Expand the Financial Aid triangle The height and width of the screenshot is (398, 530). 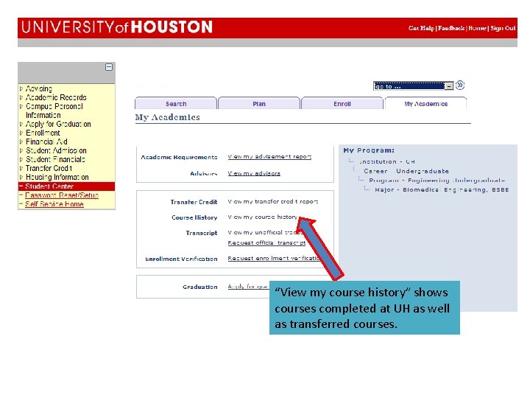coord(21,142)
